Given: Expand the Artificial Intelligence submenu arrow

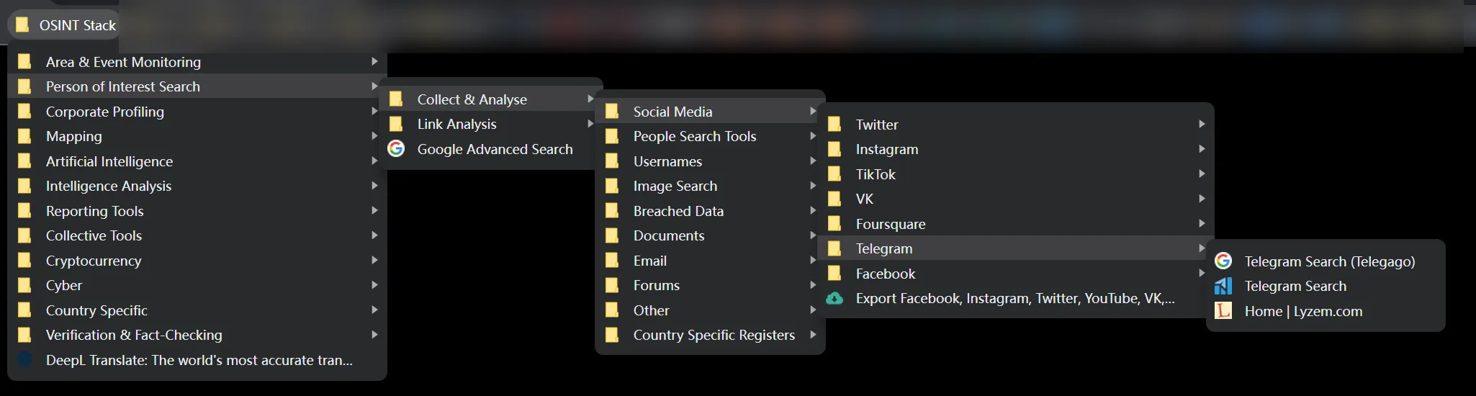Looking at the screenshot, I should [374, 161].
